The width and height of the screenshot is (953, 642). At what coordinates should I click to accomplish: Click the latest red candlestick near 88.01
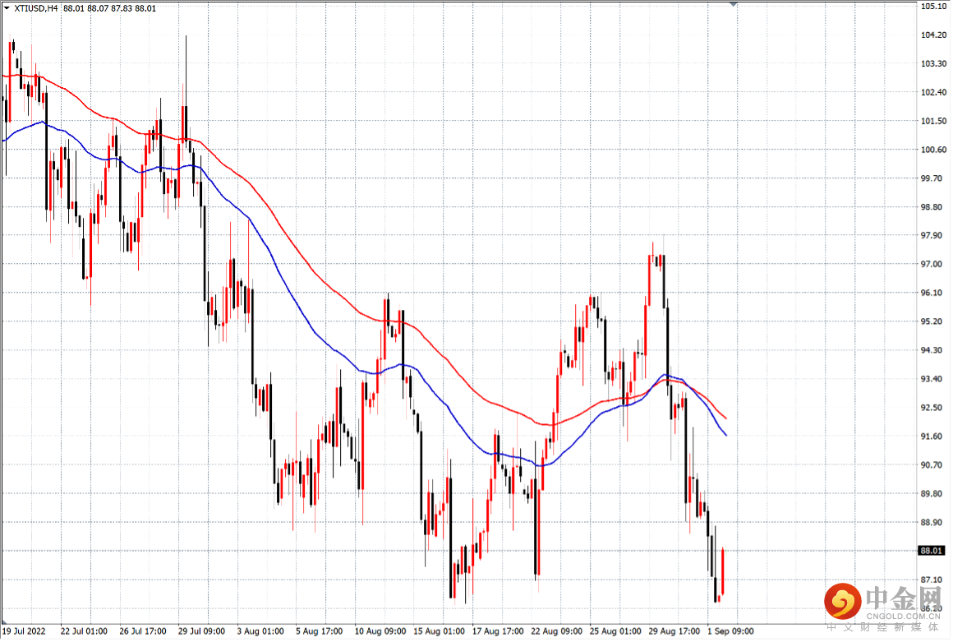723,571
